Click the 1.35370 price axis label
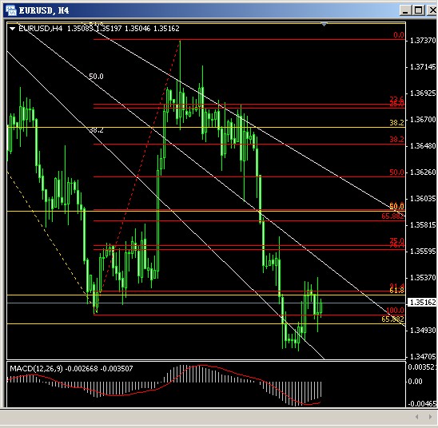Image resolution: width=438 pixels, height=428 pixels. point(423,278)
